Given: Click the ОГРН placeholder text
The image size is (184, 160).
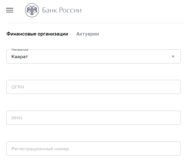Looking at the screenshot, I should click(x=18, y=87).
